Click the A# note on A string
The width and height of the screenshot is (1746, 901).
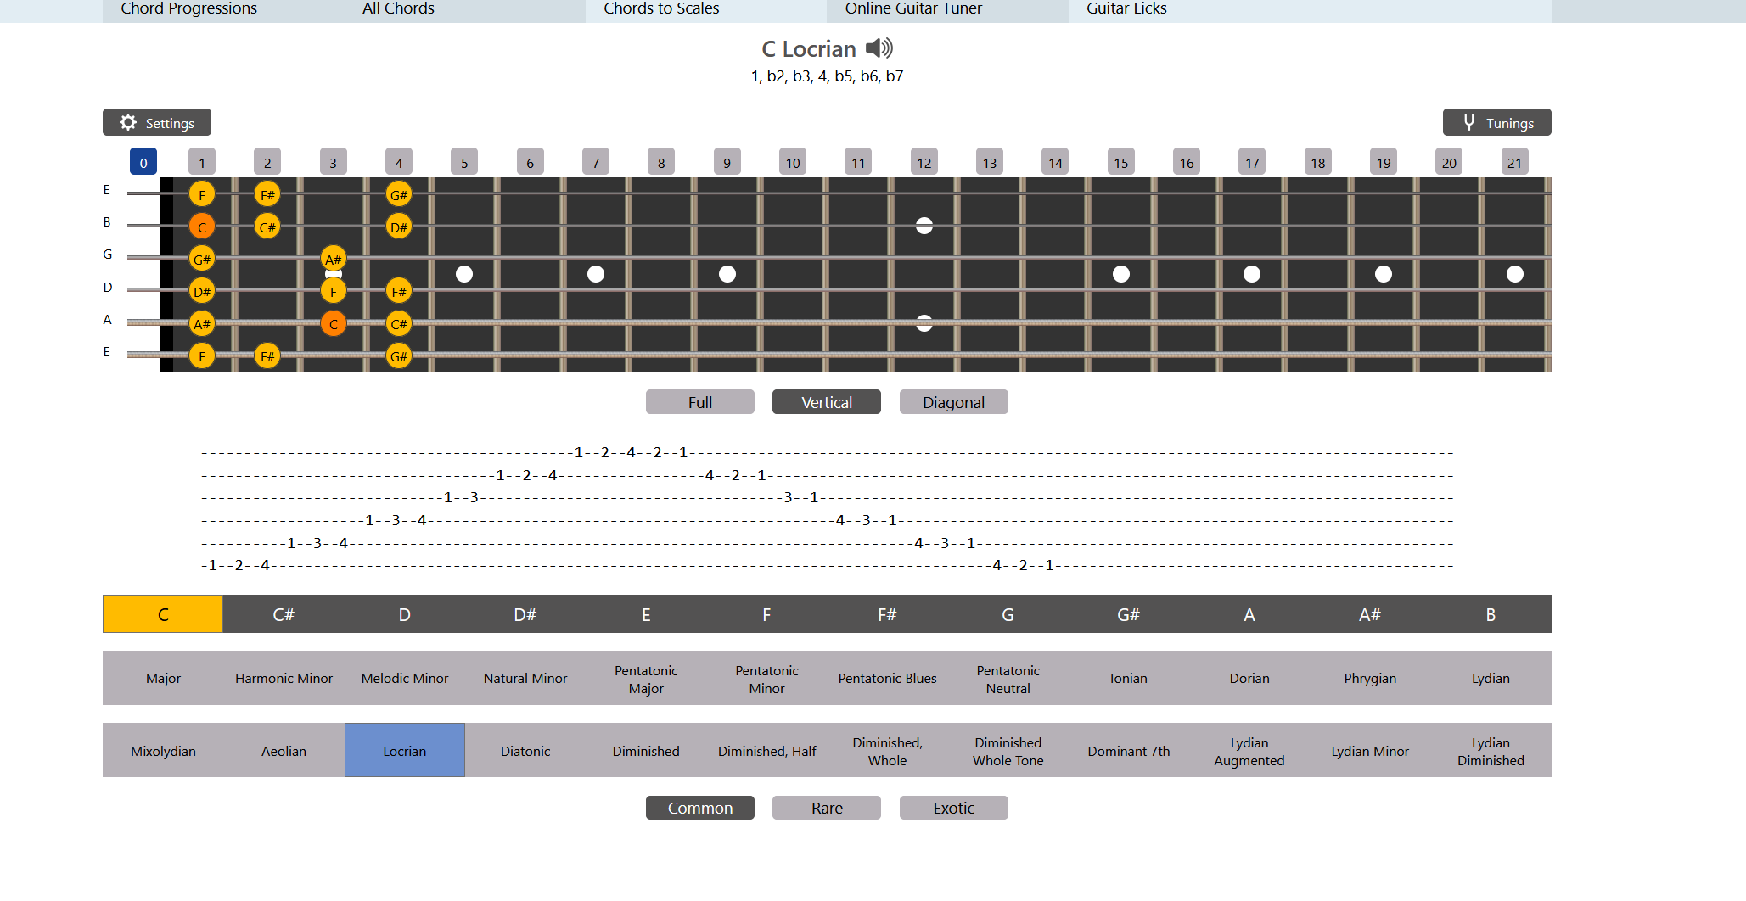click(x=202, y=323)
